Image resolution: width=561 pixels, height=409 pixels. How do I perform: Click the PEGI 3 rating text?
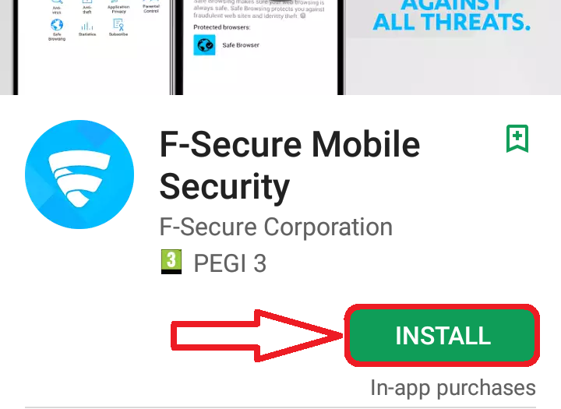pos(230,263)
